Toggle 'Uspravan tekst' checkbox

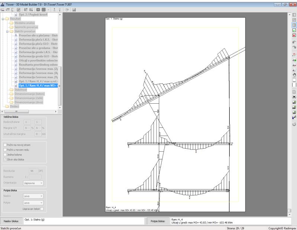tap(42, 209)
